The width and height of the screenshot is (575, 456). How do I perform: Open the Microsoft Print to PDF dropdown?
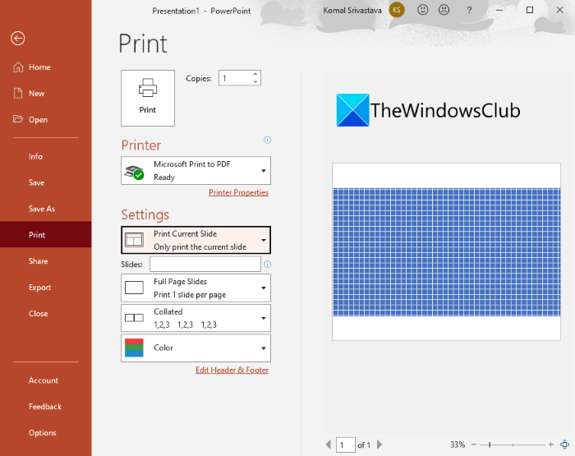click(x=195, y=171)
